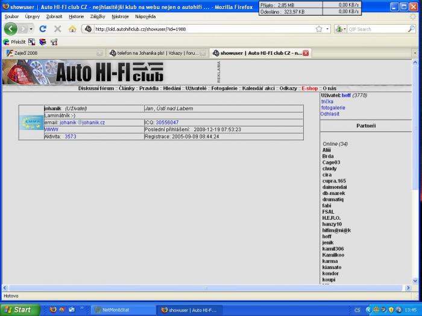Click johanik's EMMA avatar image
The width and height of the screenshot is (422, 316).
point(31,123)
